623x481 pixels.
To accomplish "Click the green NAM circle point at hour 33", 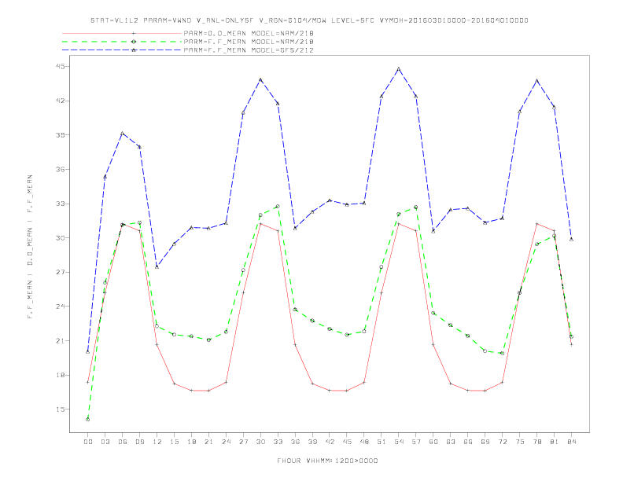I will (278, 207).
